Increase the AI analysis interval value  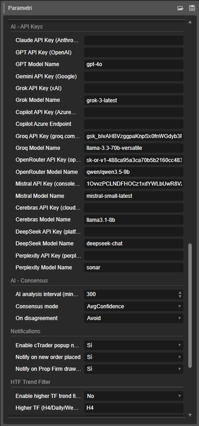click(180, 293)
